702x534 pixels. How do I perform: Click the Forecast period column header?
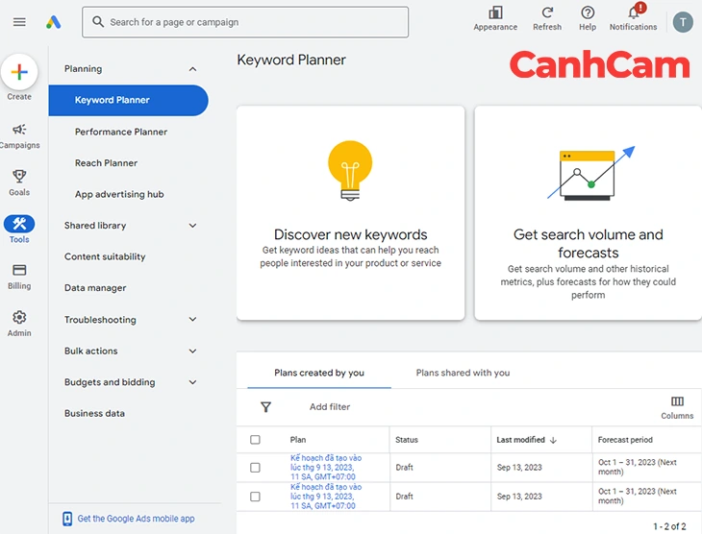coord(625,440)
